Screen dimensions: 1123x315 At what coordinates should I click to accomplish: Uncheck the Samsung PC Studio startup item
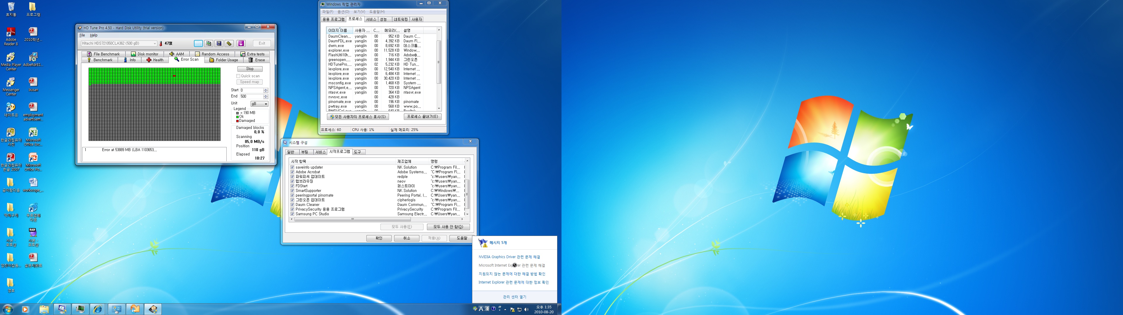click(292, 214)
